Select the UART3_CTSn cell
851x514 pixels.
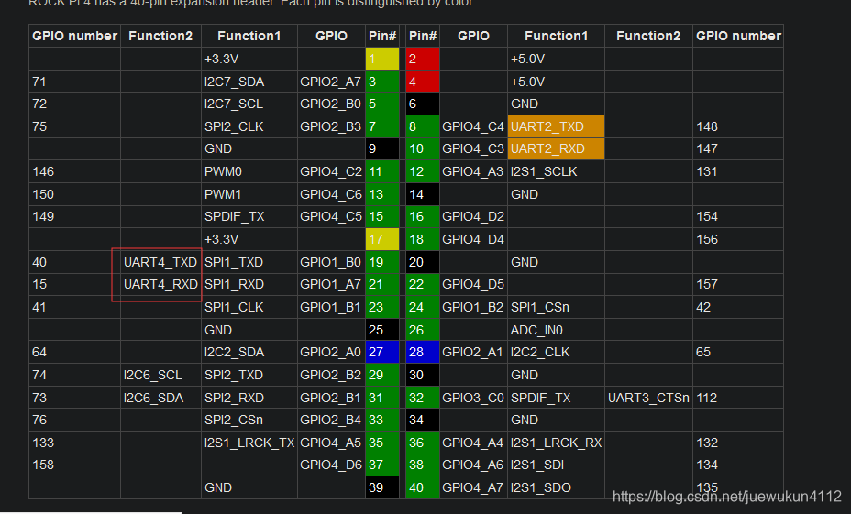coord(648,398)
